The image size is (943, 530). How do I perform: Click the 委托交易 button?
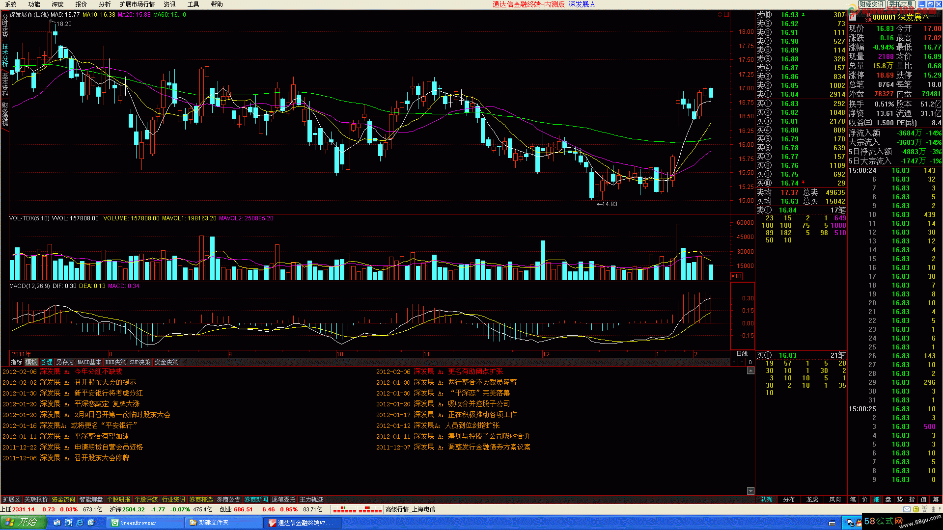(901, 4)
